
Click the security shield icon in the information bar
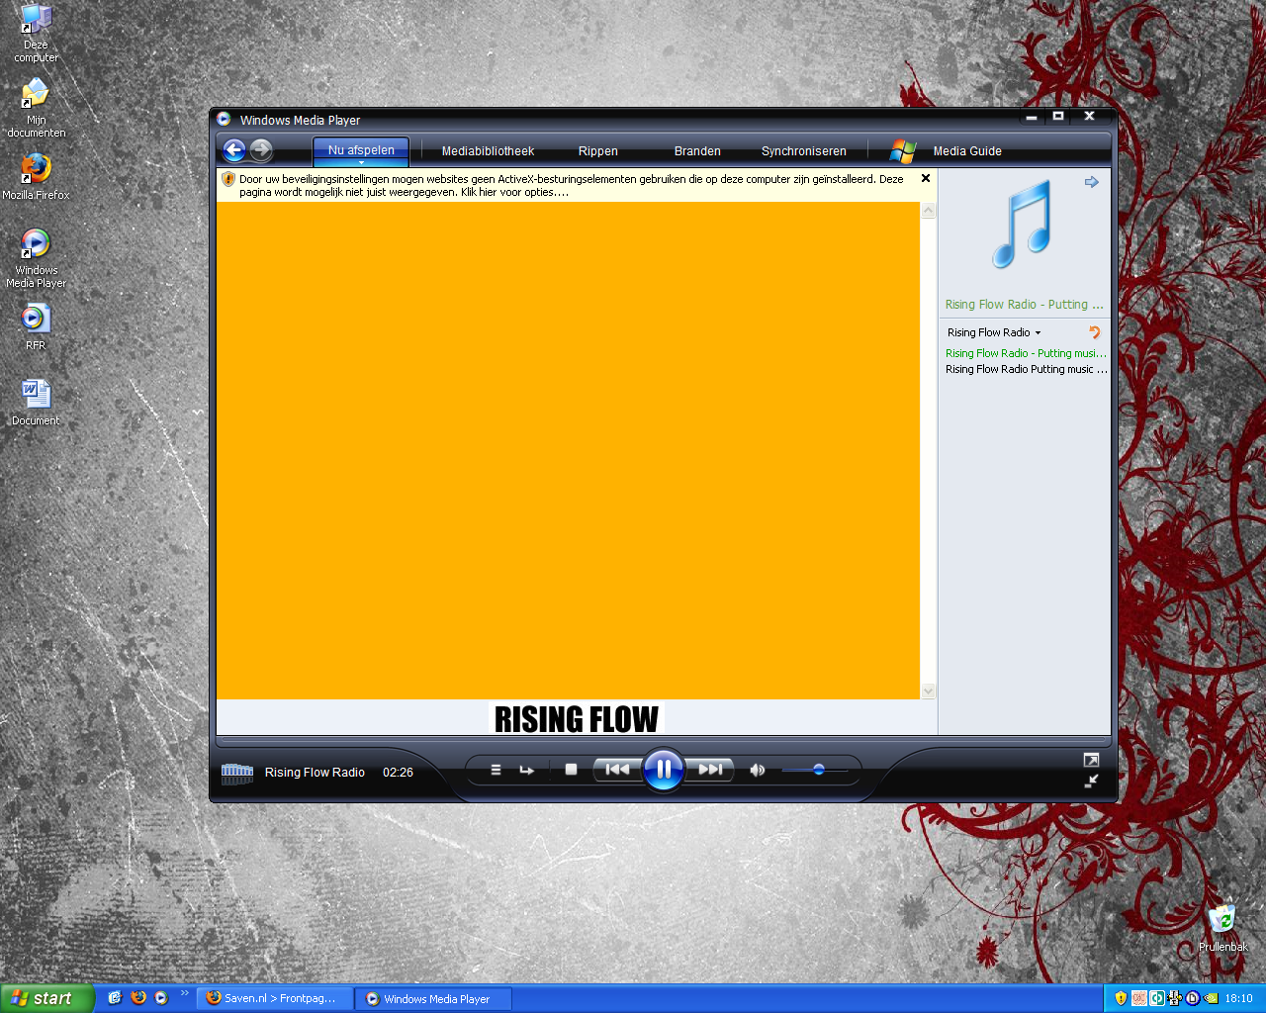coord(228,179)
